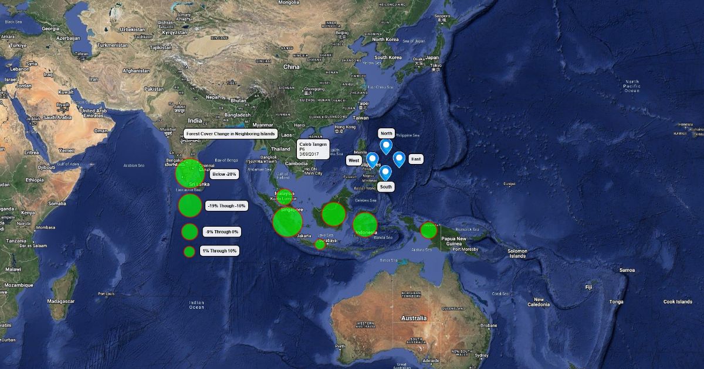Click the blue pin beside the East label
Image resolution: width=704 pixels, height=369 pixels.
[x=399, y=158]
